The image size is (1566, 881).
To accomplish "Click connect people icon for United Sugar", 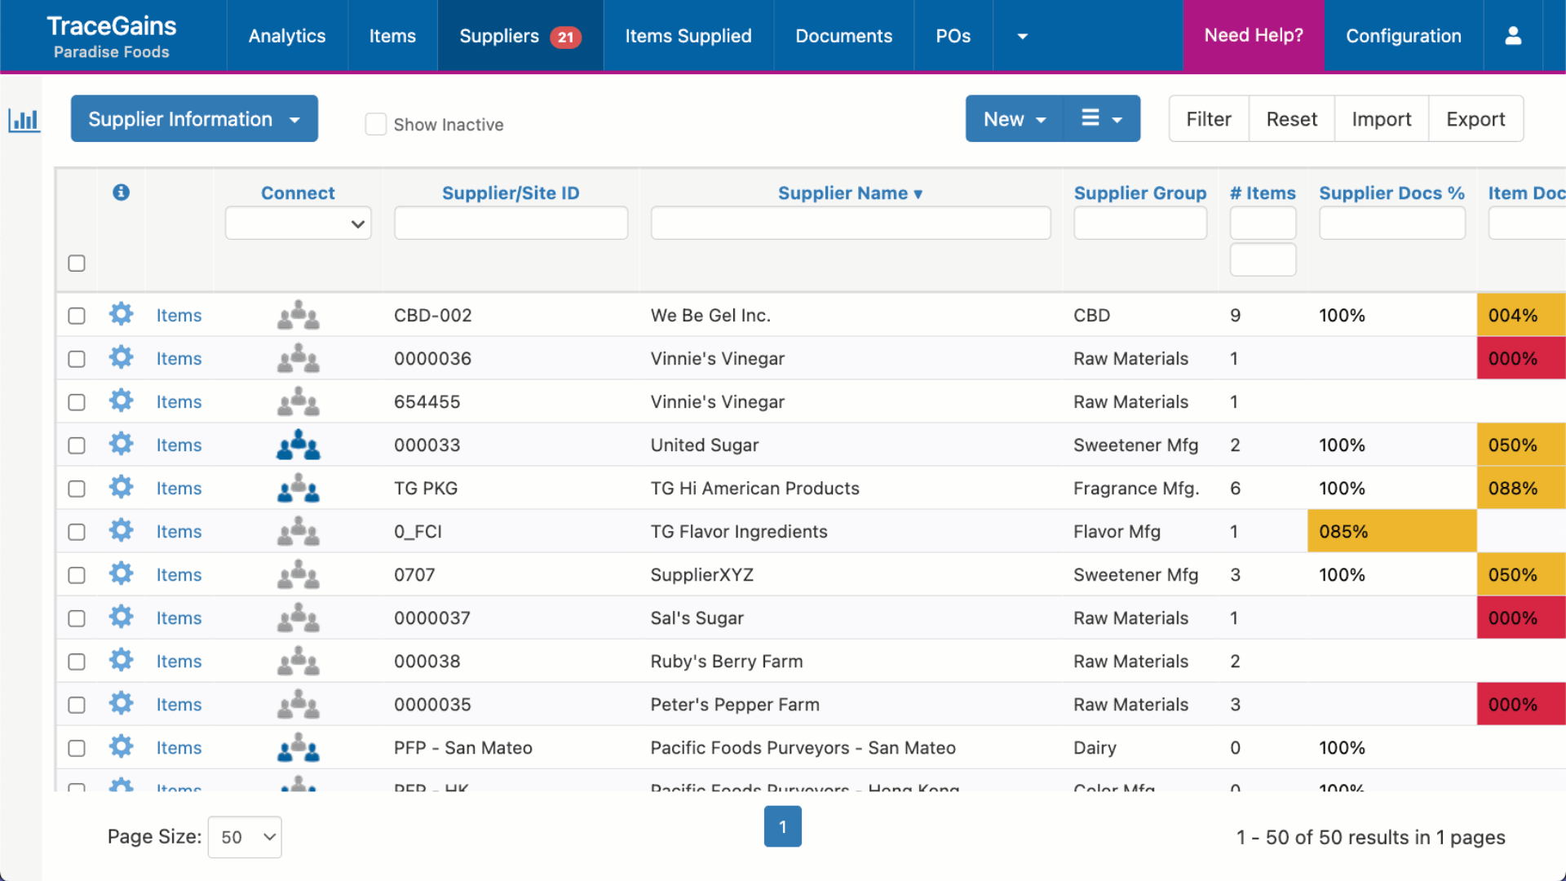I will (x=299, y=445).
